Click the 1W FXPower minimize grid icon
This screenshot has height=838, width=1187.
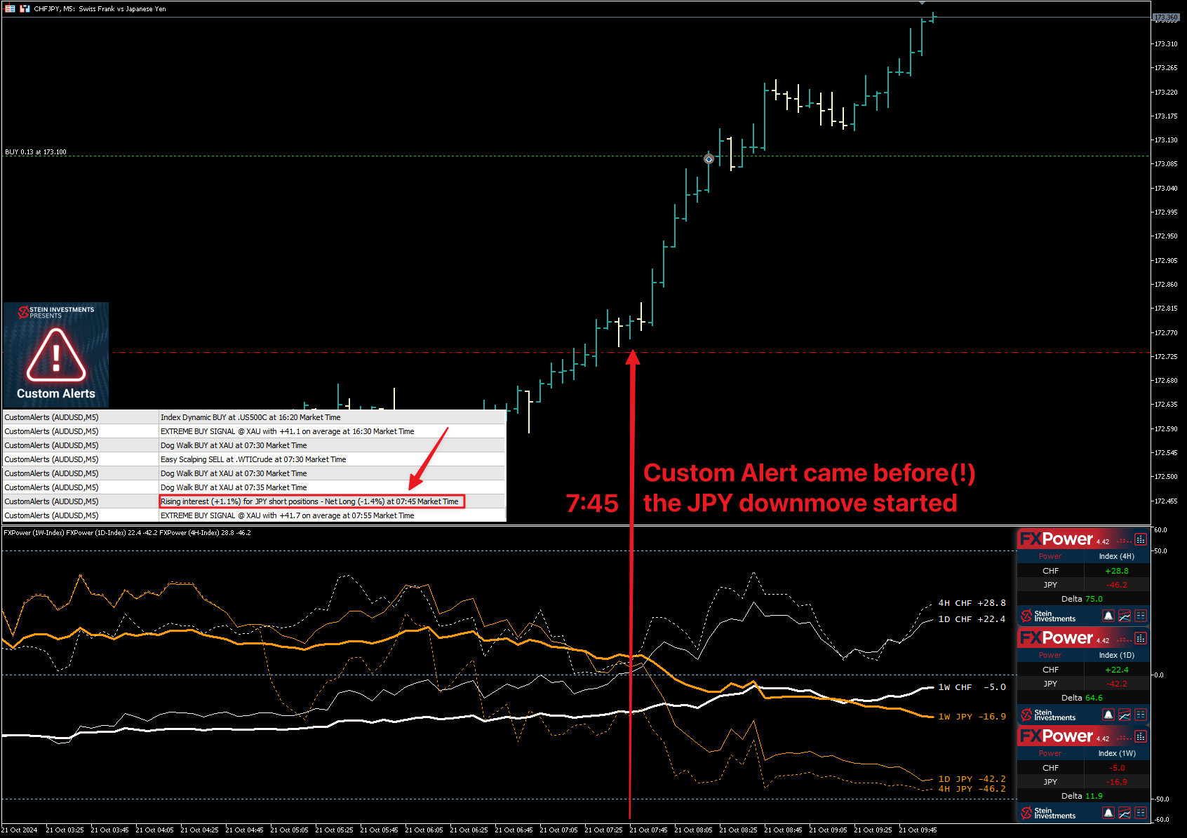click(x=1140, y=736)
